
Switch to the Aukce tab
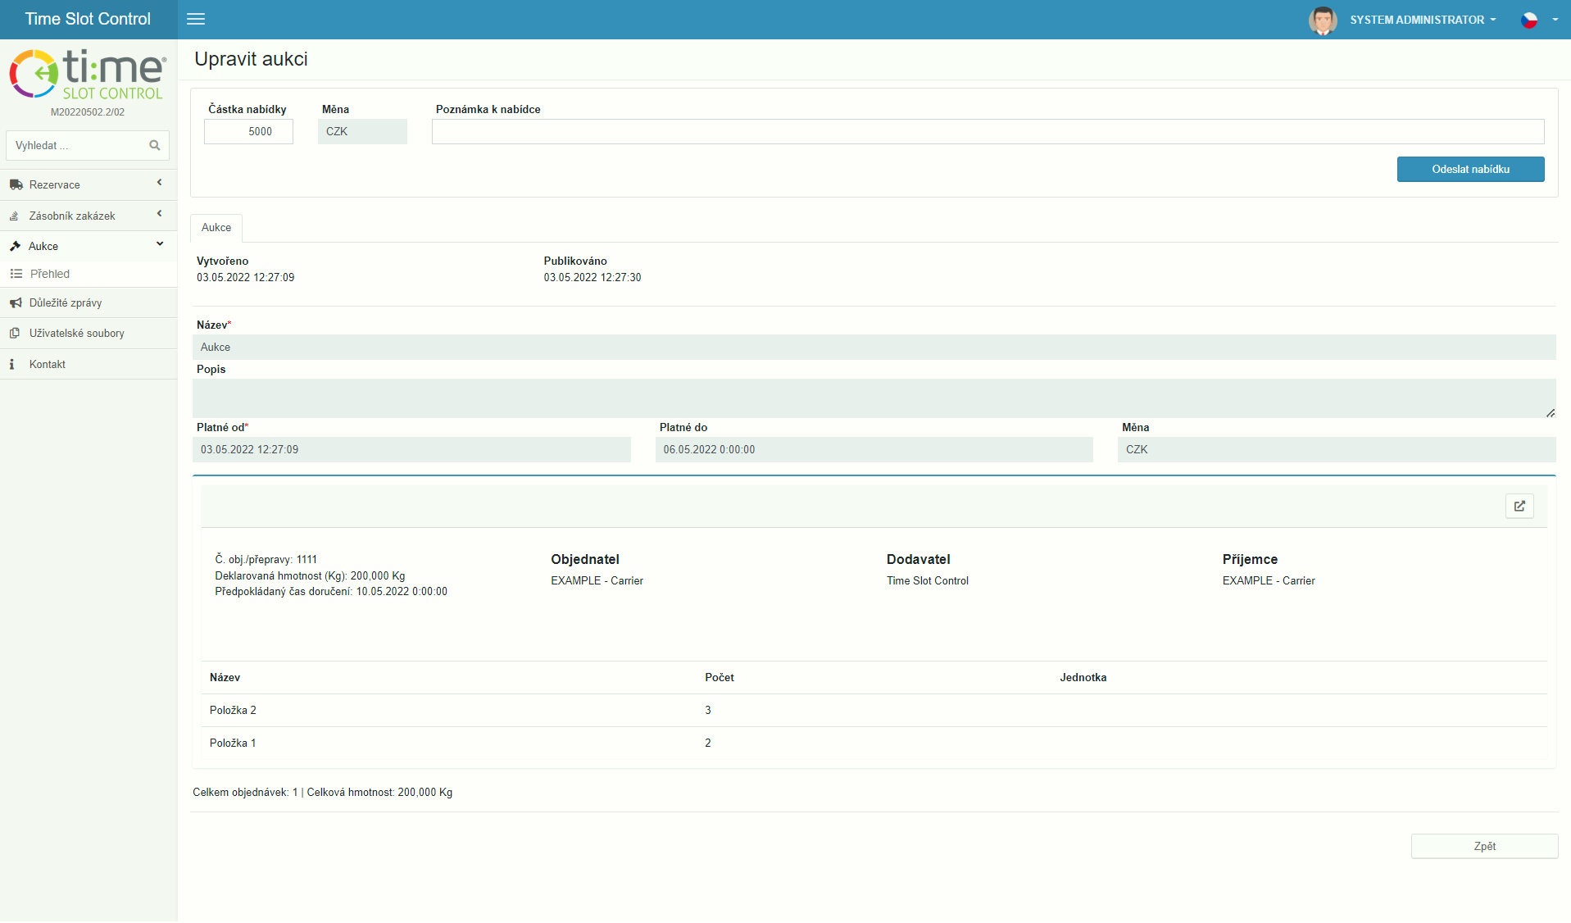[216, 227]
